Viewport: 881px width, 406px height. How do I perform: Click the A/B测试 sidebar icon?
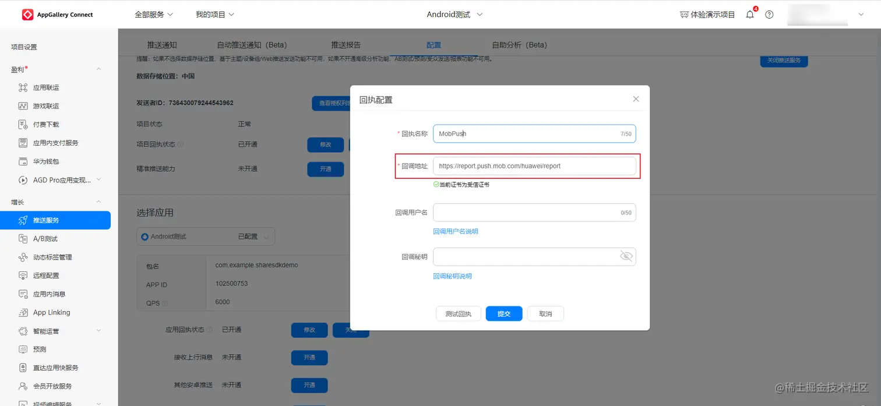coord(23,239)
